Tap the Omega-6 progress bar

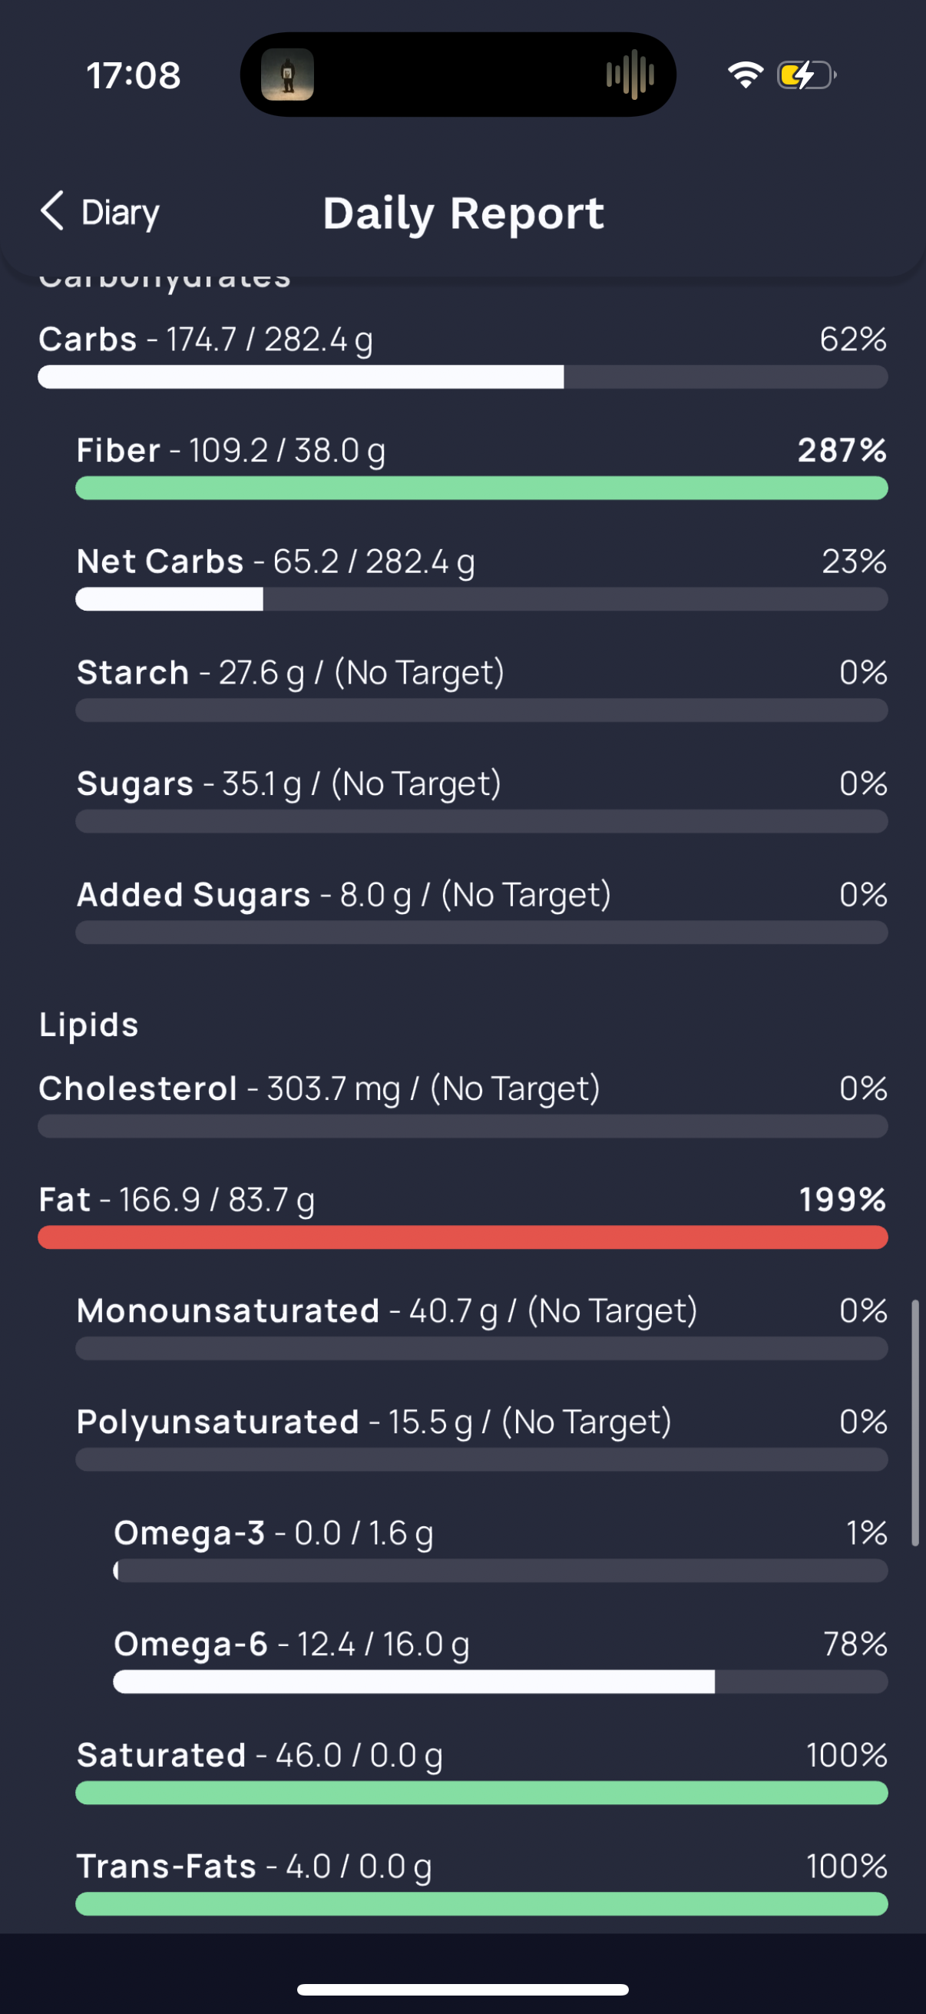500,1681
